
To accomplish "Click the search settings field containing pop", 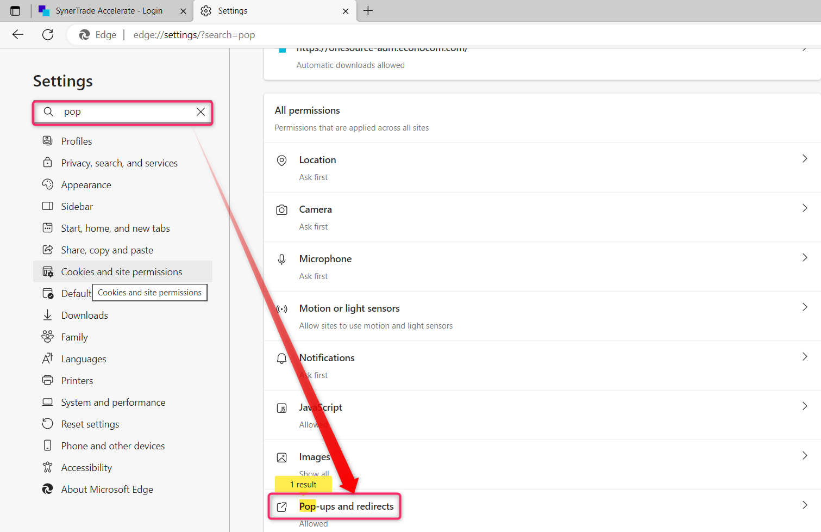I will click(x=122, y=112).
